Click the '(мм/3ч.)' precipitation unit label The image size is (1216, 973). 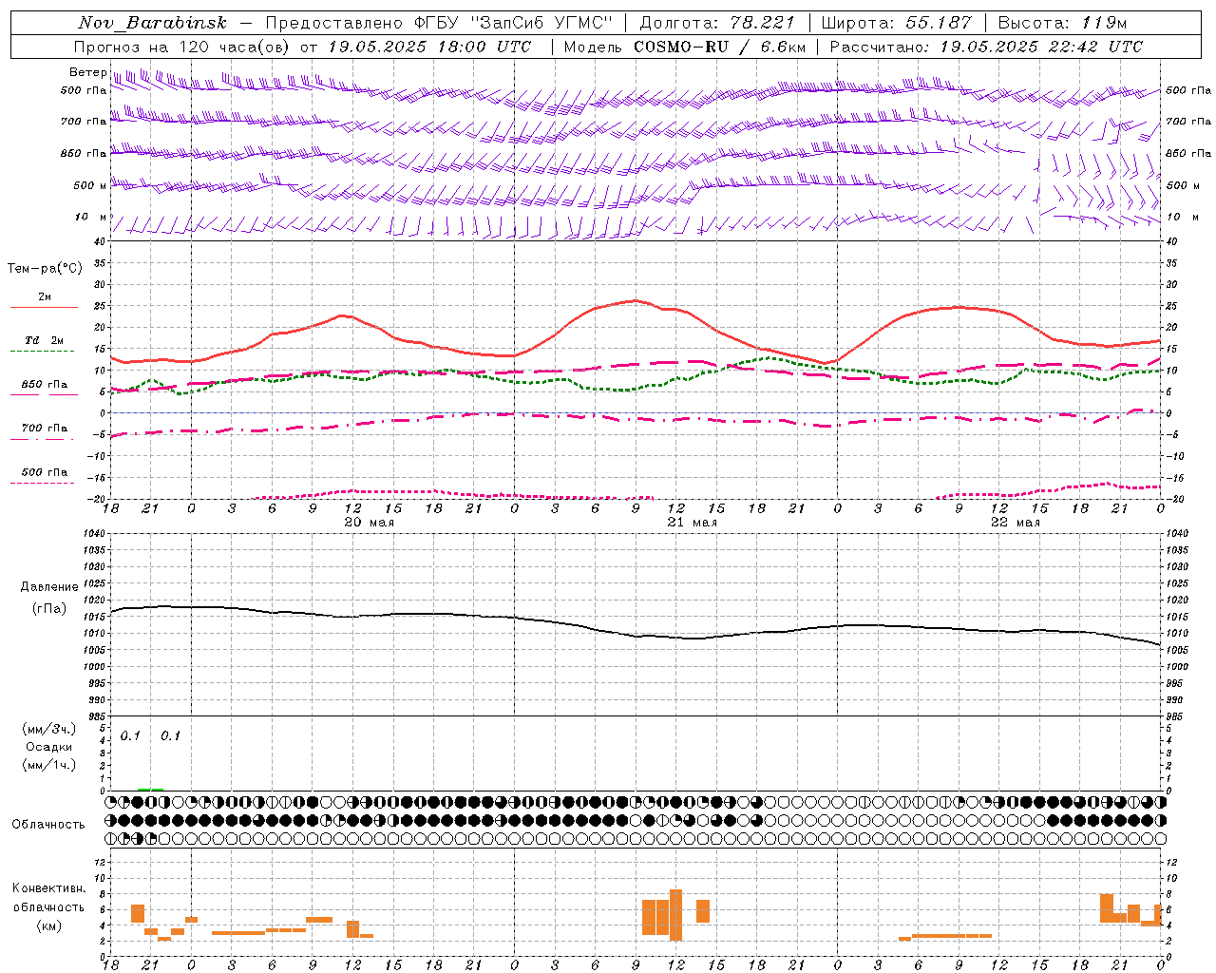pos(48,729)
